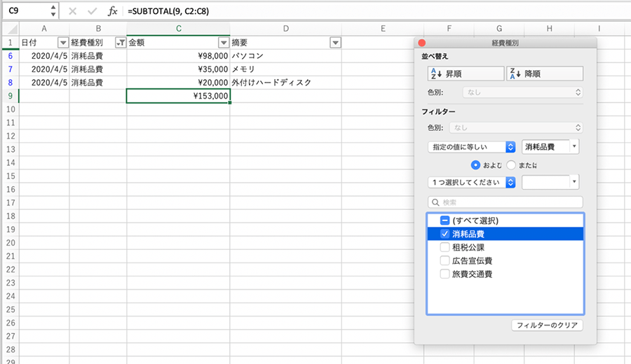Select row 6 header
The image size is (631, 364).
click(x=11, y=56)
